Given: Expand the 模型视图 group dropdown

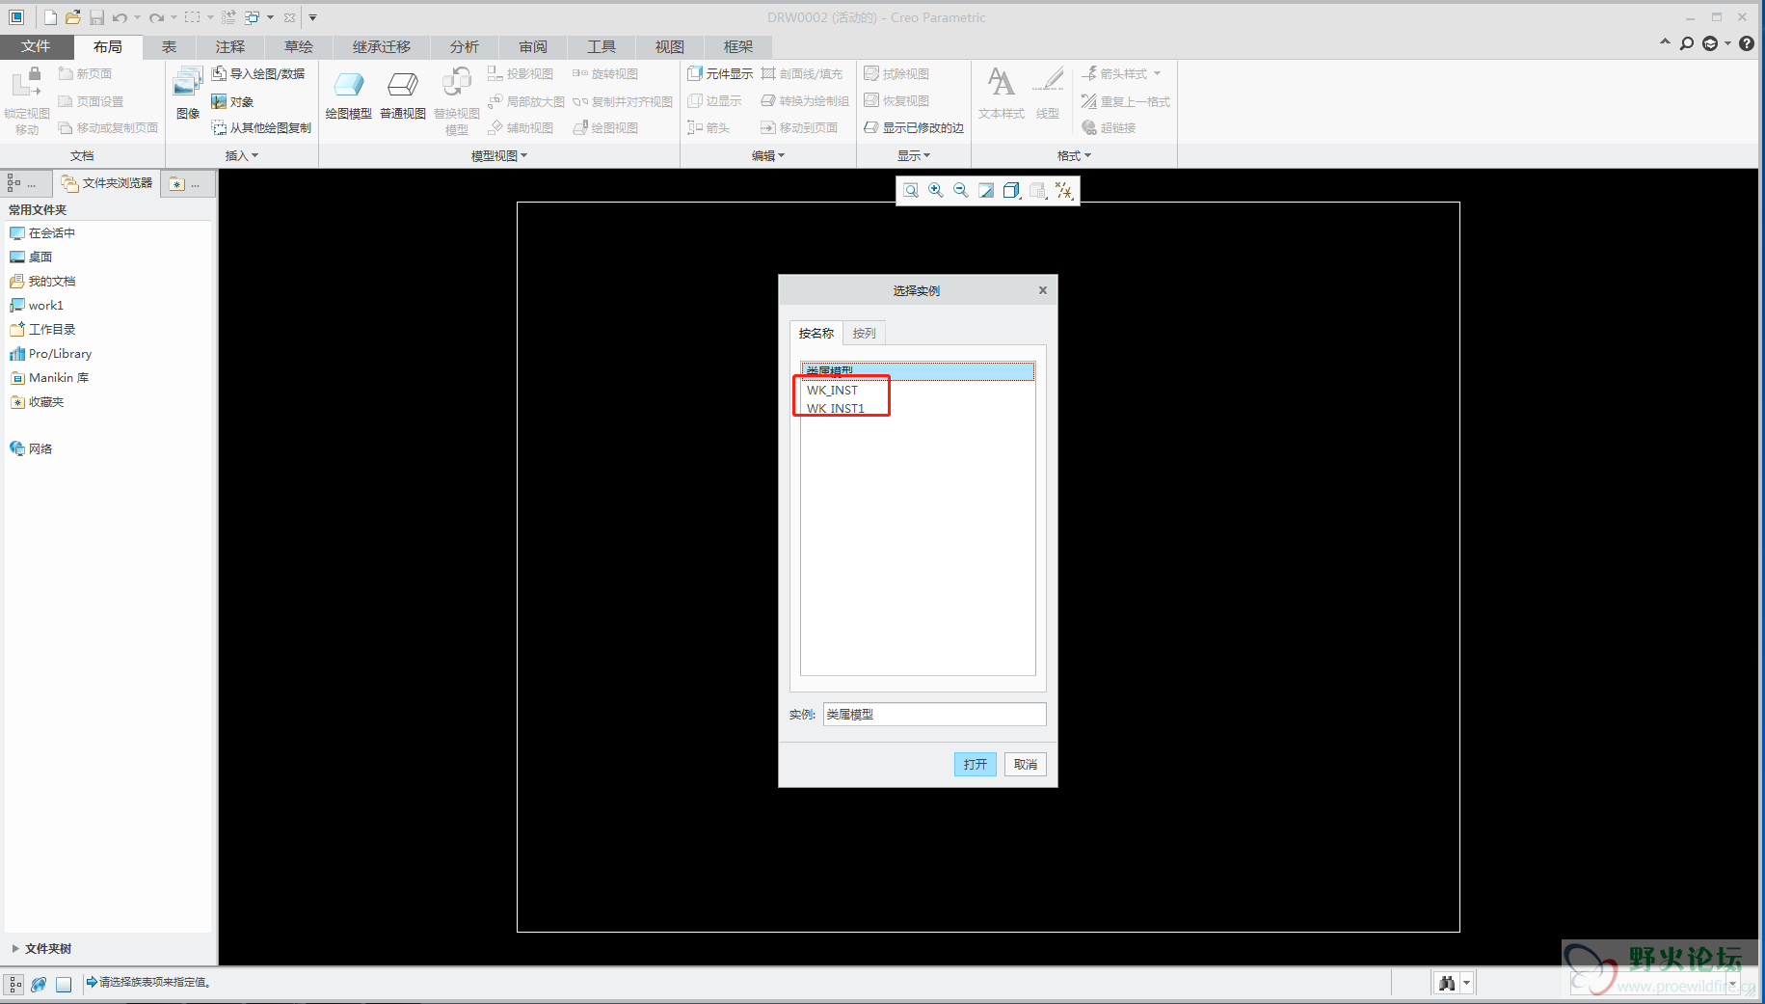Looking at the screenshot, I should coord(499,155).
